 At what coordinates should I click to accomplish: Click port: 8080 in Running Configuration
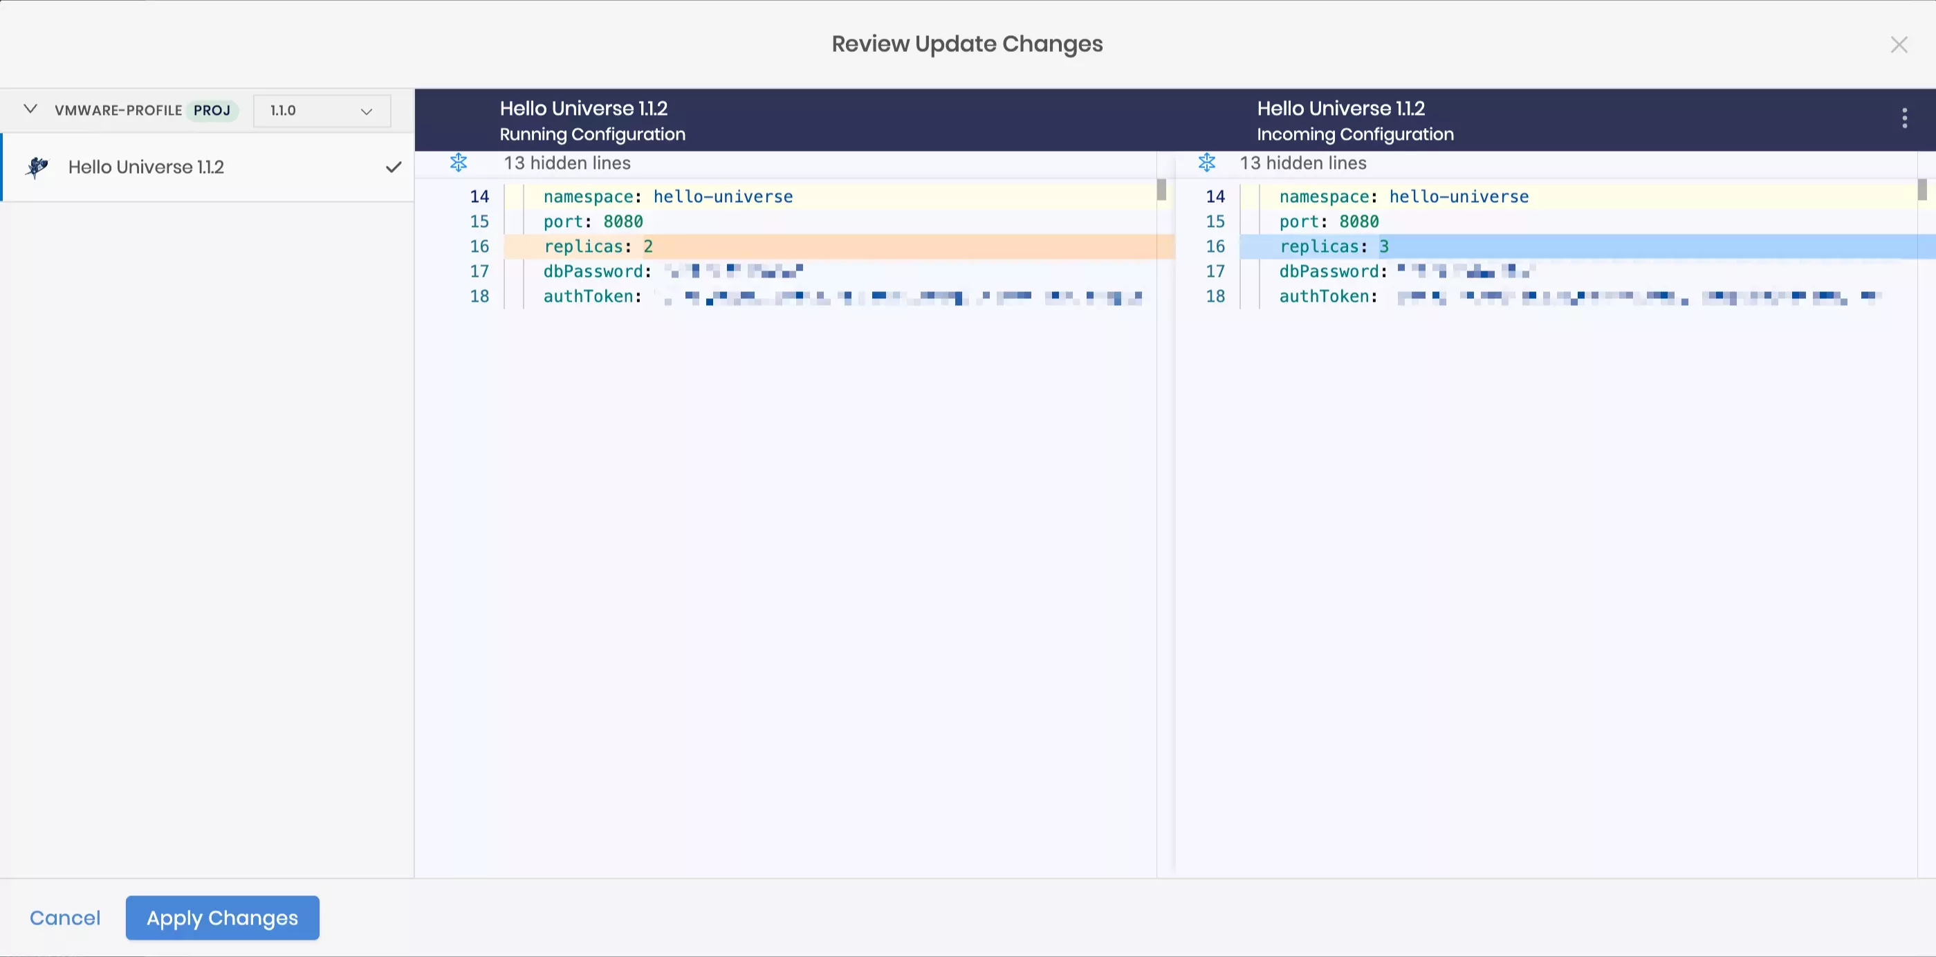click(593, 221)
